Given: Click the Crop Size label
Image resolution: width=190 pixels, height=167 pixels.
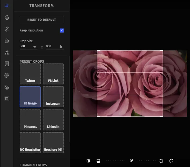Looking at the screenshot, I should coord(26,41).
